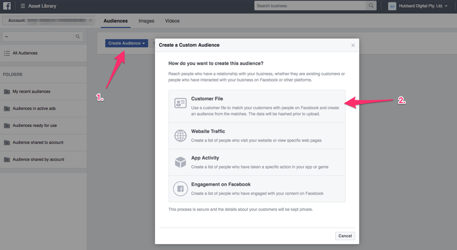Switch to the Images tab
Screen dimensions: 457x250
point(146,21)
